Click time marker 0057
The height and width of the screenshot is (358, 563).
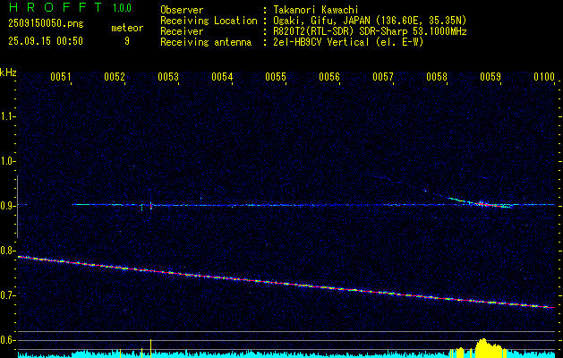pos(383,77)
